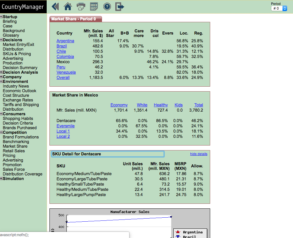The image size is (293, 238).
Task: Select Glossary in sidebar
Action: [11, 35]
